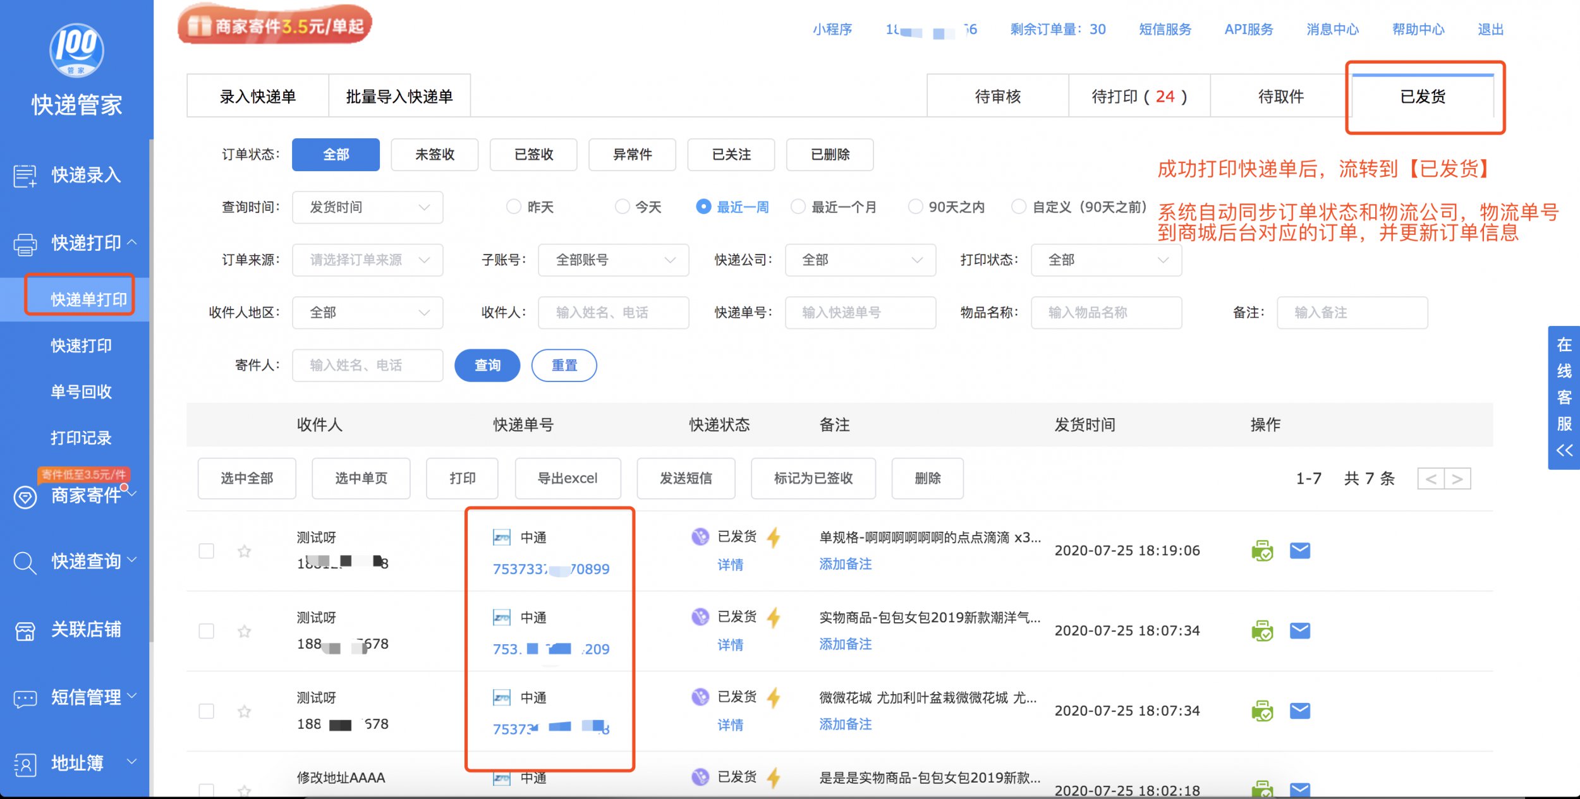Click 添加备注 in the 微微花城 row

pos(846,724)
